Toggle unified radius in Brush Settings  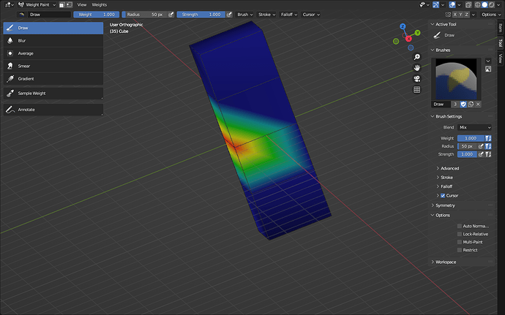(488, 146)
